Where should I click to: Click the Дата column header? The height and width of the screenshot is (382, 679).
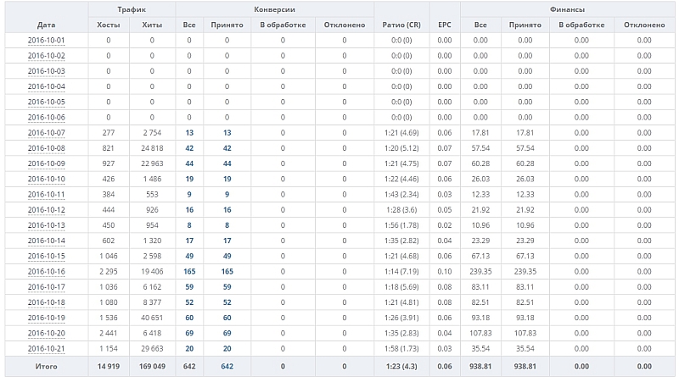[x=46, y=25]
